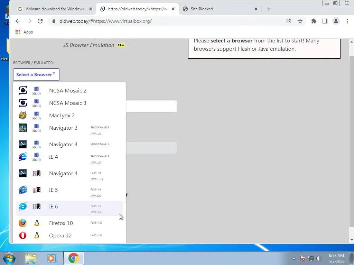Click the MacLynx cat icon
Viewport: 354px width, 265px height.
23,115
